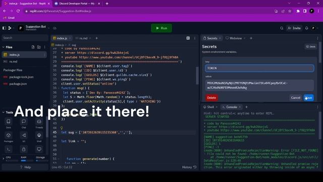
Task: Open the editor pane options menu
Action: pos(195,38)
